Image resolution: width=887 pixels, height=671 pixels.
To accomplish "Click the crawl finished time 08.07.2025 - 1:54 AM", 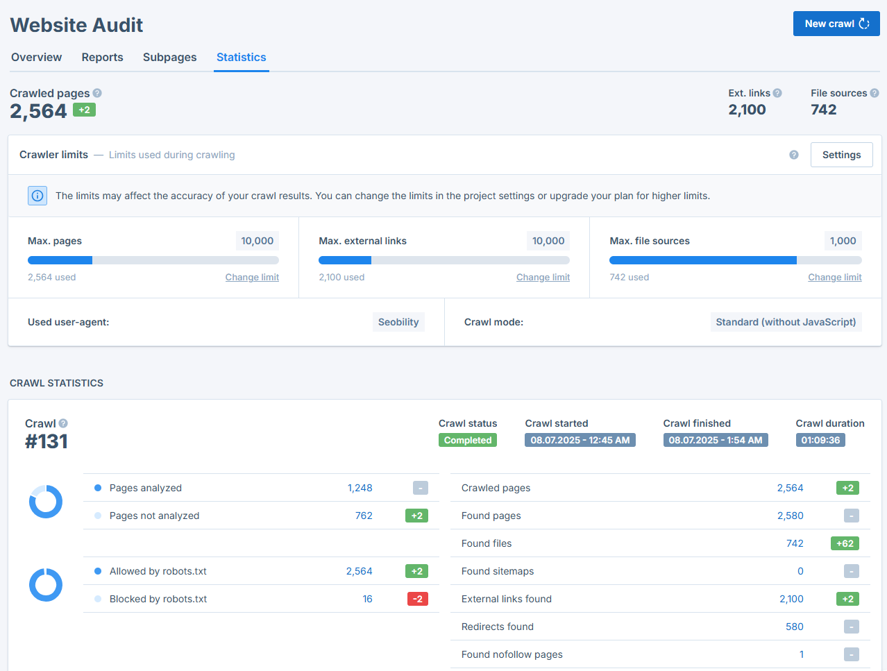I will coord(716,440).
